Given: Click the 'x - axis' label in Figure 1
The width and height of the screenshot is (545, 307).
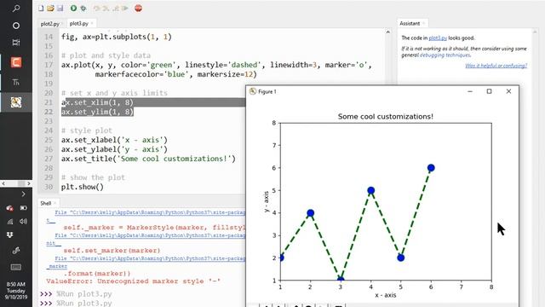Looking at the screenshot, I should 386,295.
